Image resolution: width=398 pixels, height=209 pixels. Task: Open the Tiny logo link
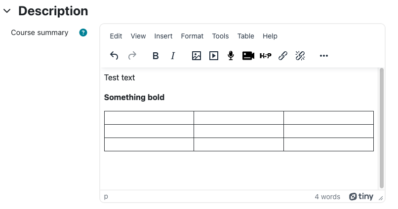pyautogui.click(x=361, y=196)
